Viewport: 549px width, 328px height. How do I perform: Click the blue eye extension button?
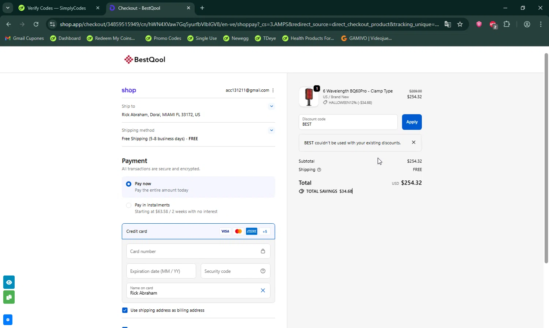tap(9, 282)
